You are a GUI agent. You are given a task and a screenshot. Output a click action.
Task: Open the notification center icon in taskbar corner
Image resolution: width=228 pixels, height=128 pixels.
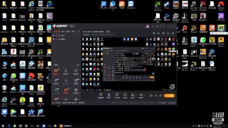(224, 126)
